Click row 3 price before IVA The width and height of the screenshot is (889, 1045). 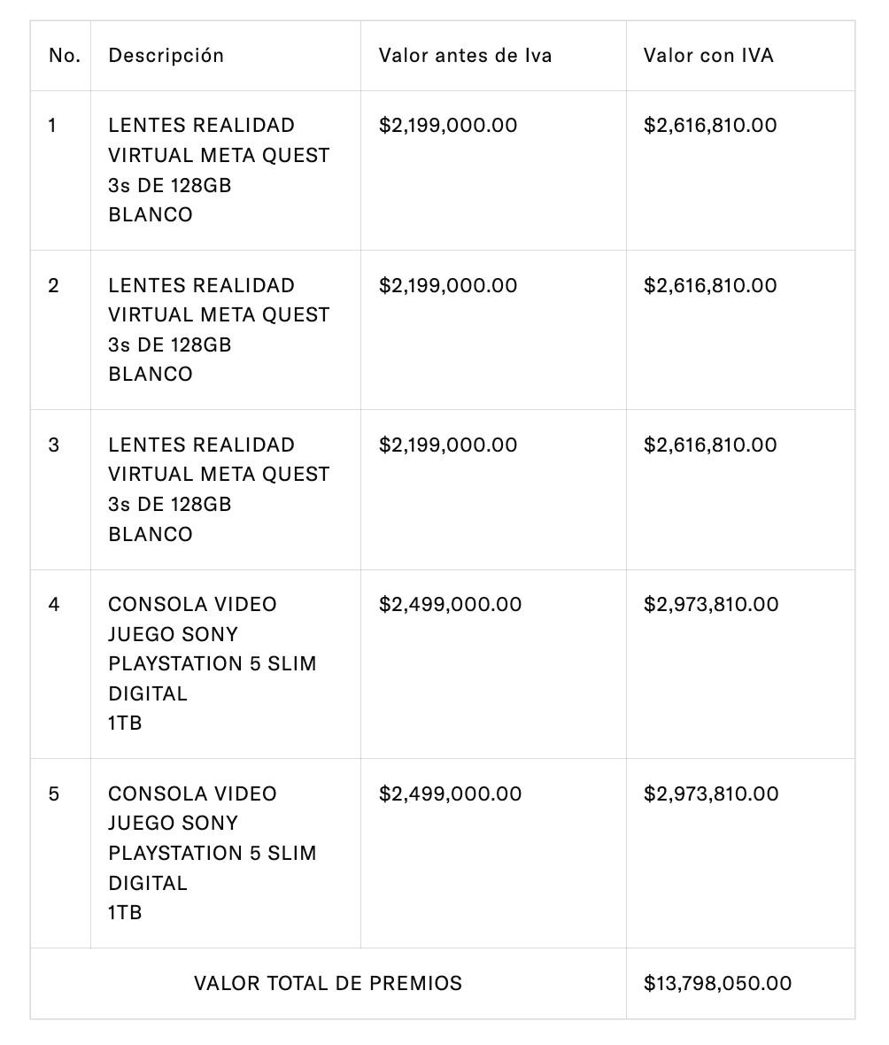coord(448,445)
